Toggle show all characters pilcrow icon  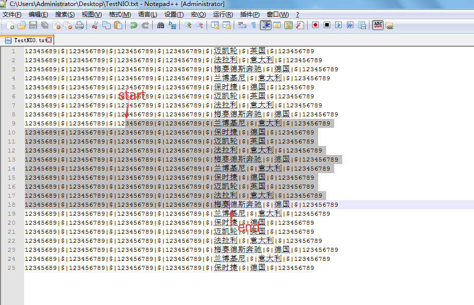coord(254,26)
